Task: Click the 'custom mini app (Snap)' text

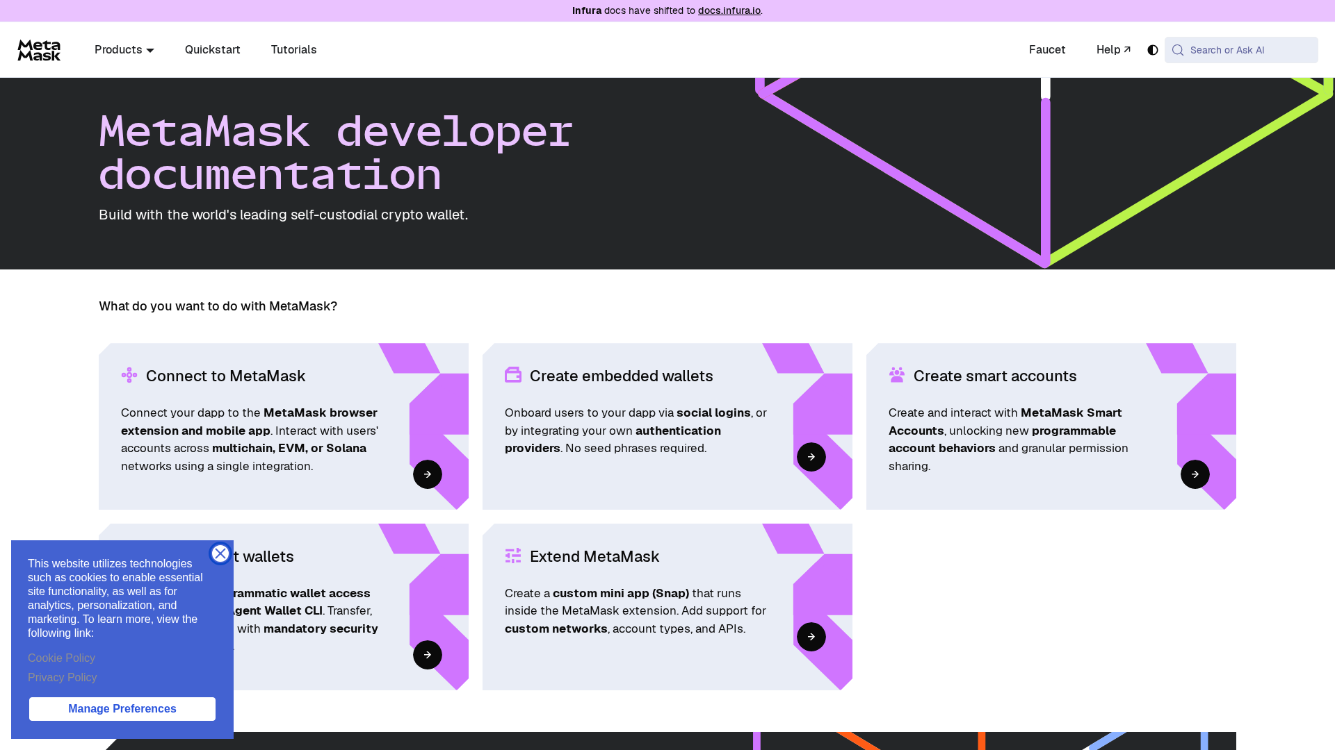Action: click(621, 593)
